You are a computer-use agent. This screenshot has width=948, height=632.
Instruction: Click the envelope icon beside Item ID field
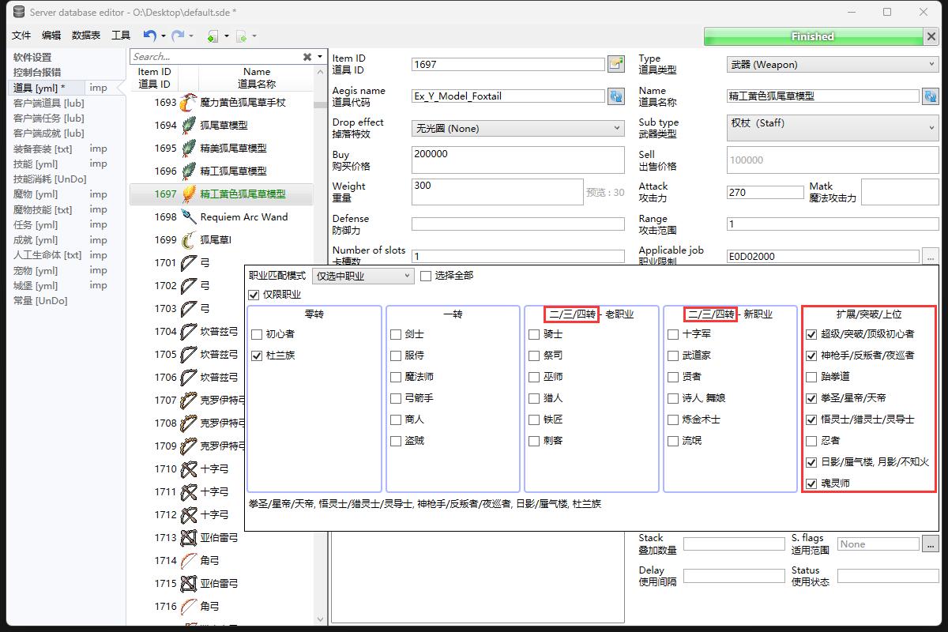coord(616,64)
